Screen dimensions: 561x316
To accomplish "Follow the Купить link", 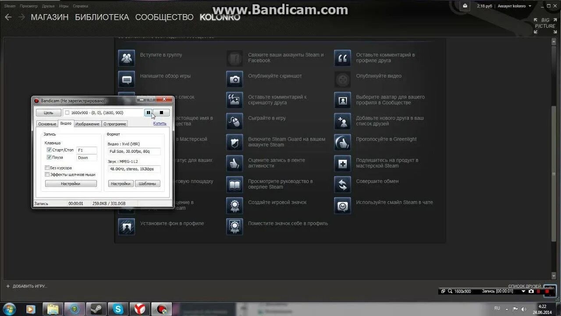I will 160,123.
